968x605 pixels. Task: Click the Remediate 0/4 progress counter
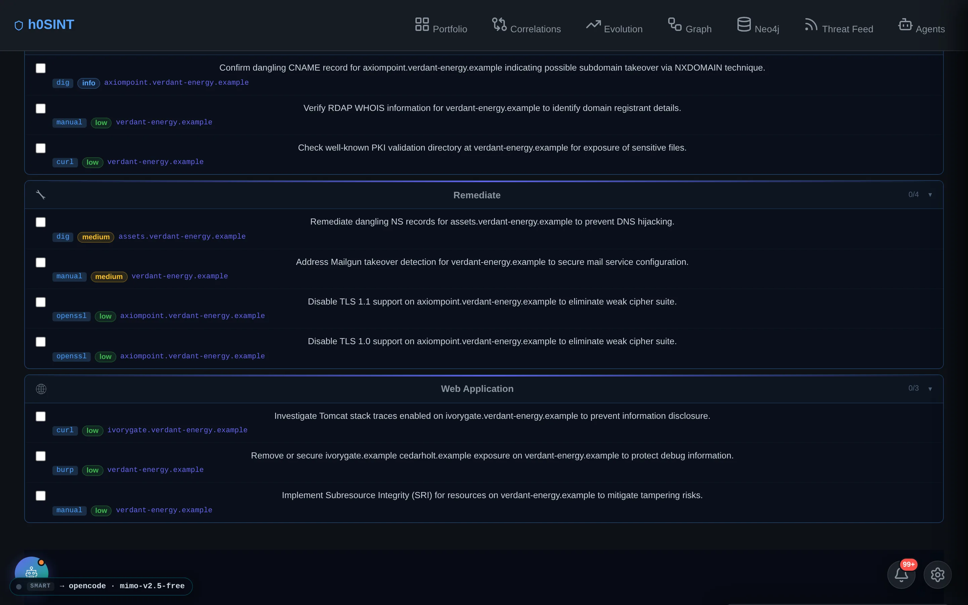[913, 195]
